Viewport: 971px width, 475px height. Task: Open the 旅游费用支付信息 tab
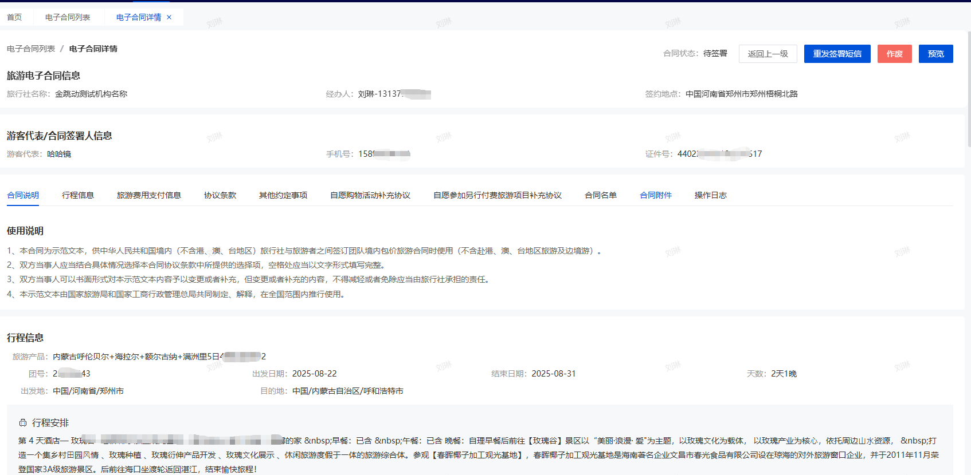click(x=149, y=195)
